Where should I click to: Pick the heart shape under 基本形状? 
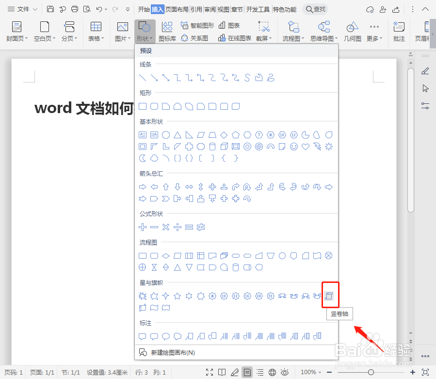coord(306,147)
